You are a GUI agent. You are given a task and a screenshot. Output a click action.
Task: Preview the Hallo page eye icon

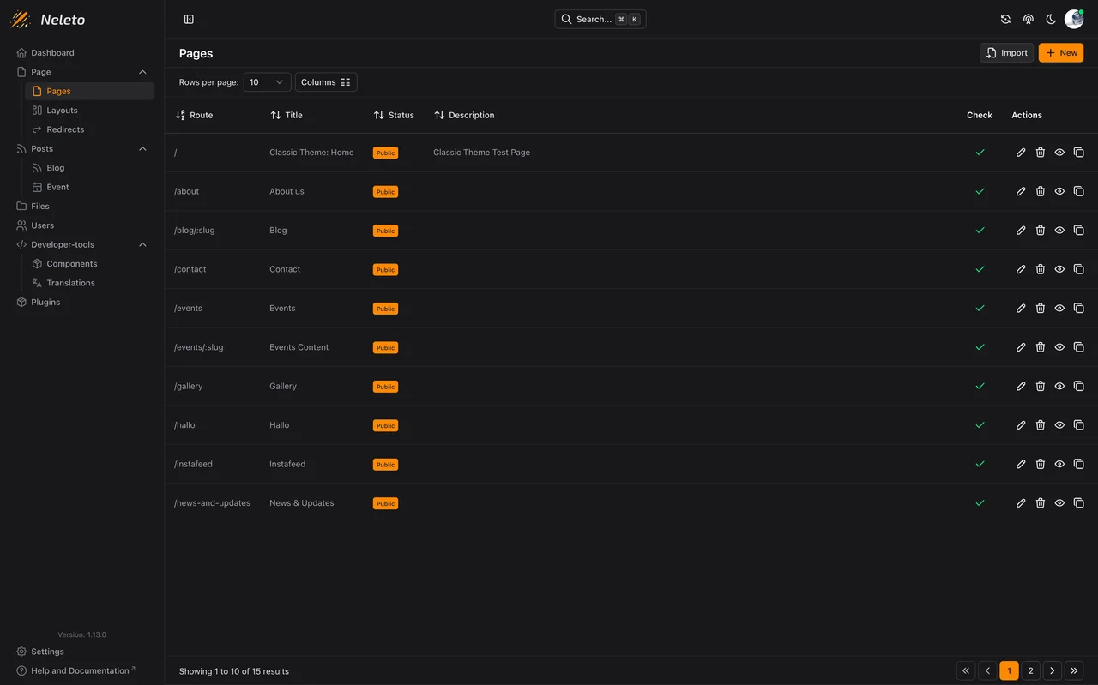(1059, 425)
